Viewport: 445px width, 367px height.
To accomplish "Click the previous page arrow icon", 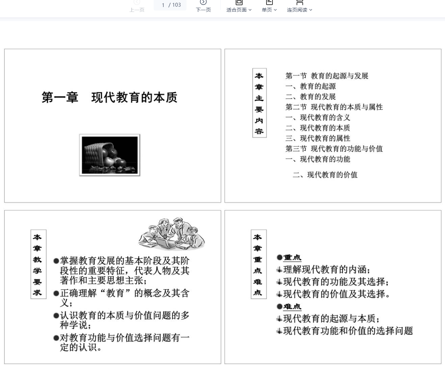I will [137, 2].
